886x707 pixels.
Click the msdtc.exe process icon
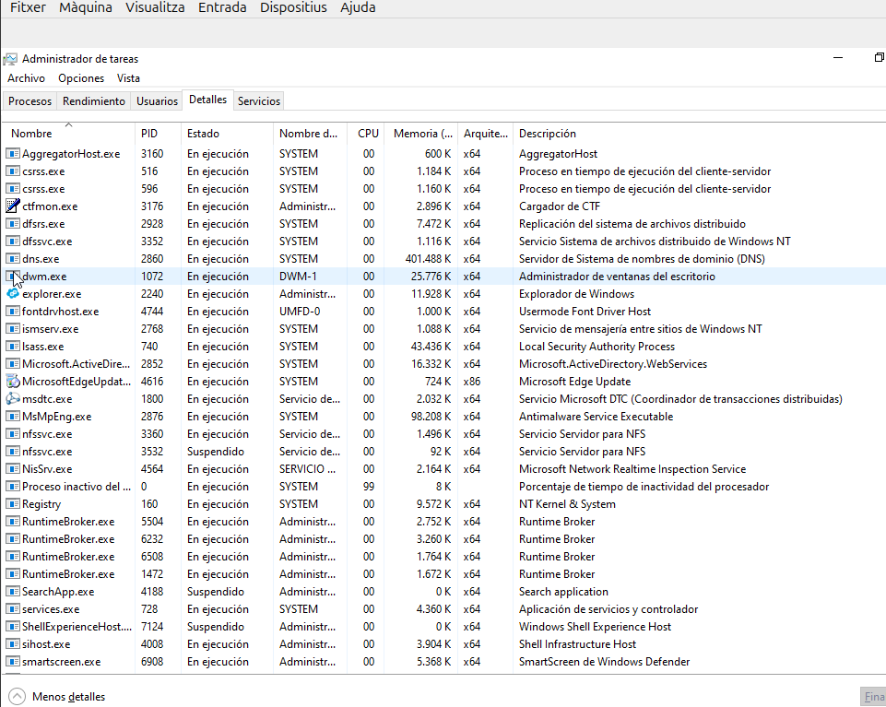[x=13, y=399]
